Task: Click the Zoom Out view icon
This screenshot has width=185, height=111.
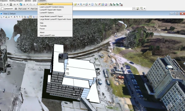Action: (x=20, y=17)
